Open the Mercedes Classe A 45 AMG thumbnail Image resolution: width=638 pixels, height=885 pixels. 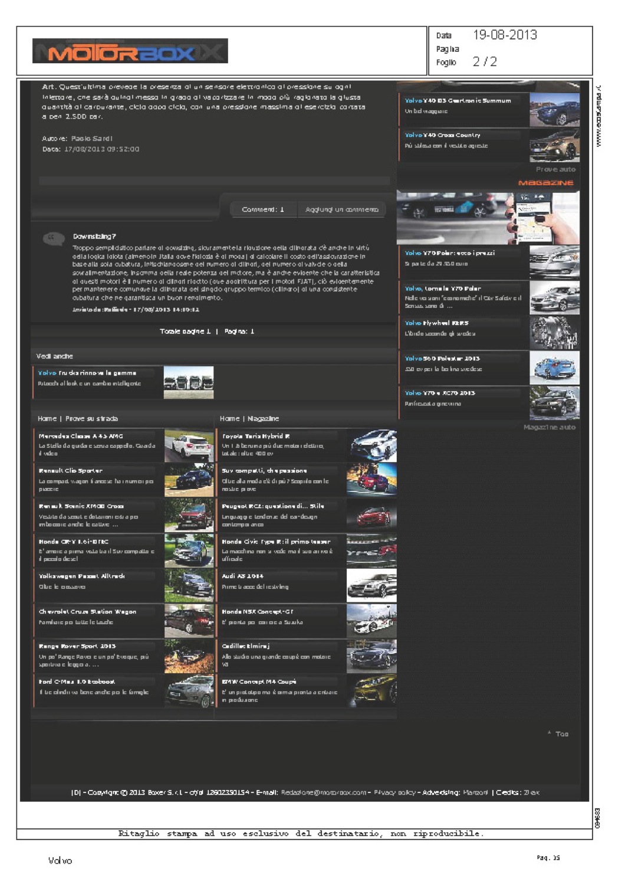pyautogui.click(x=189, y=445)
